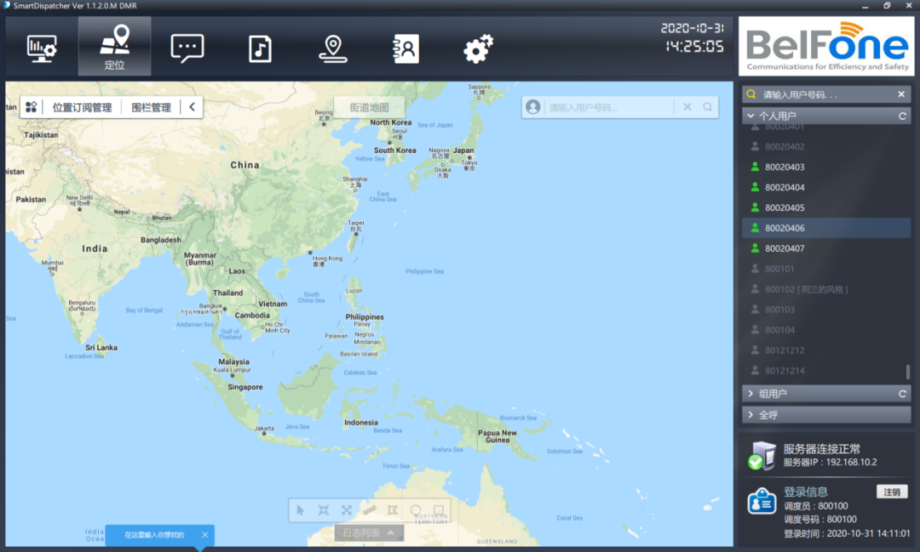Open 位置订阅管理 location subscription management
The image size is (920, 552).
tap(82, 107)
